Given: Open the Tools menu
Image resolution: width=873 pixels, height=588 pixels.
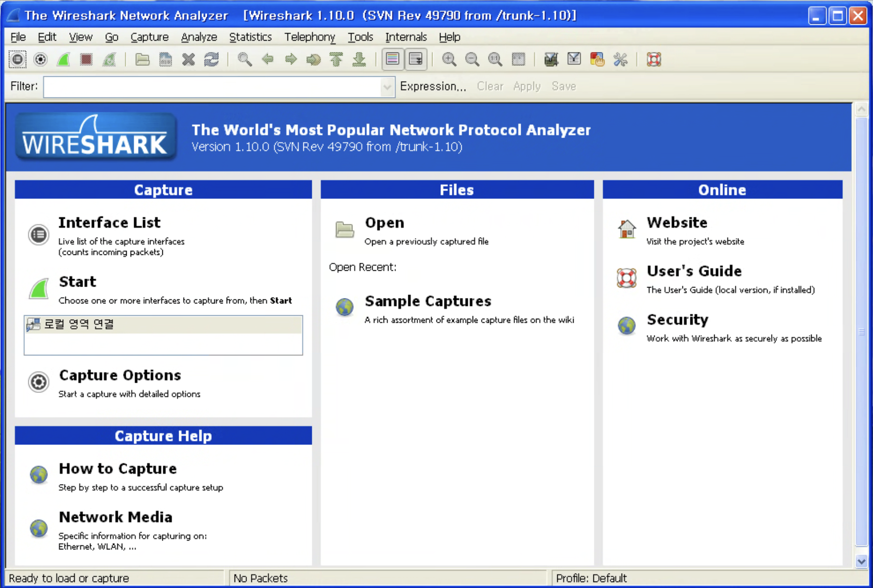Looking at the screenshot, I should [360, 37].
